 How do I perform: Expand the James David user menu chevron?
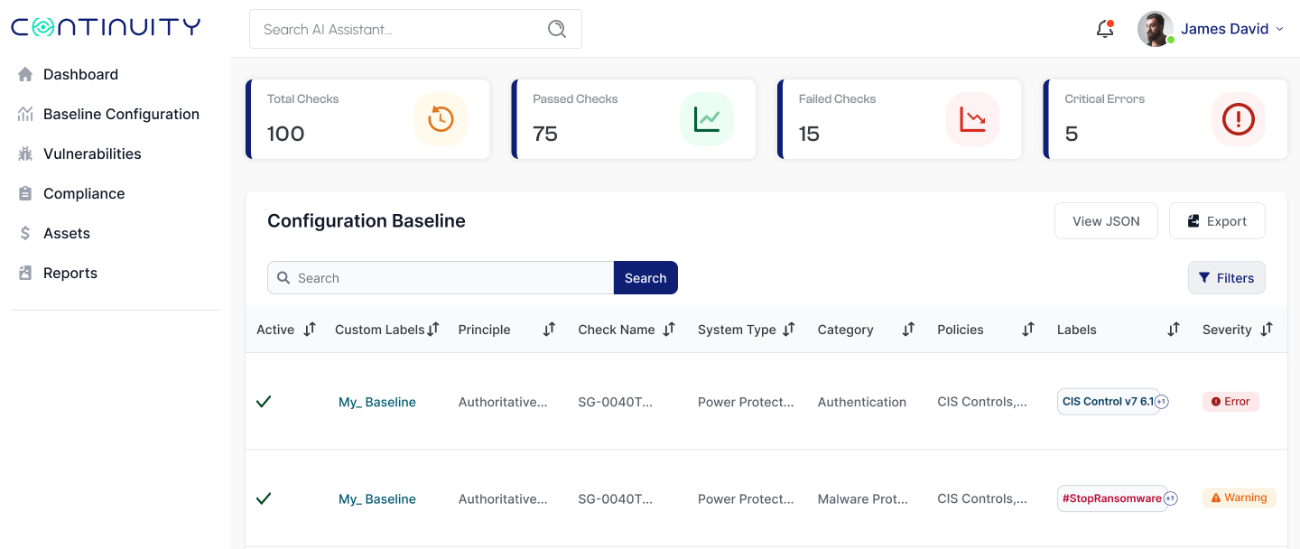[x=1279, y=29]
